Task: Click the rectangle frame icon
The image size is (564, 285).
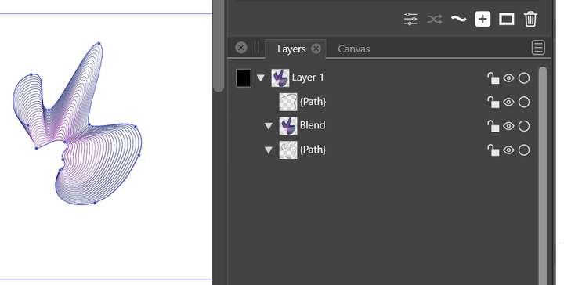Action: 507,19
